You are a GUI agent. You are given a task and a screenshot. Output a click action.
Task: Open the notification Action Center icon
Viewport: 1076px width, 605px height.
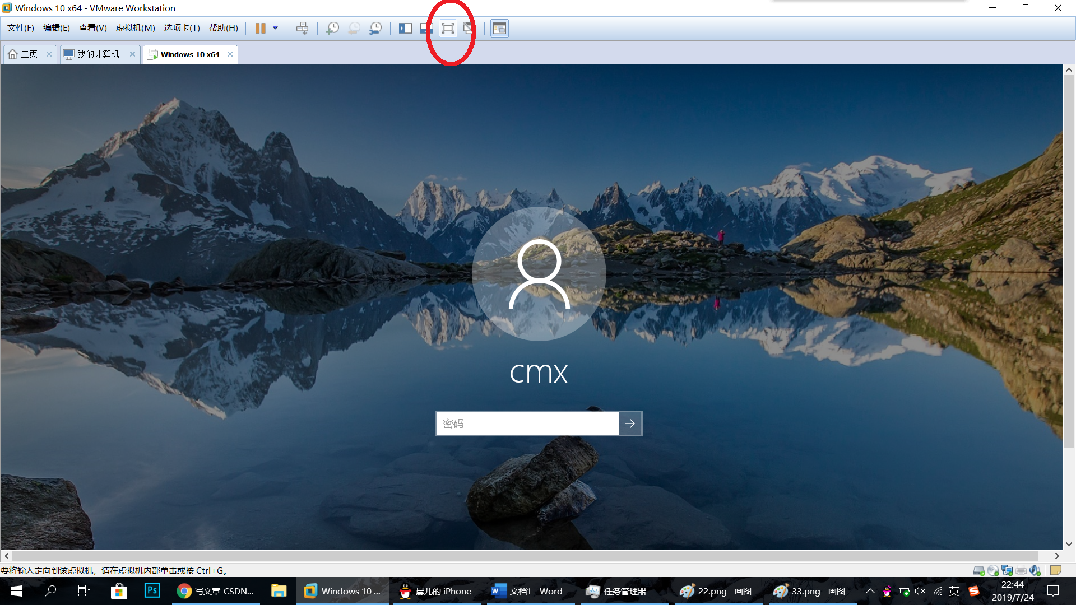pyautogui.click(x=1053, y=591)
